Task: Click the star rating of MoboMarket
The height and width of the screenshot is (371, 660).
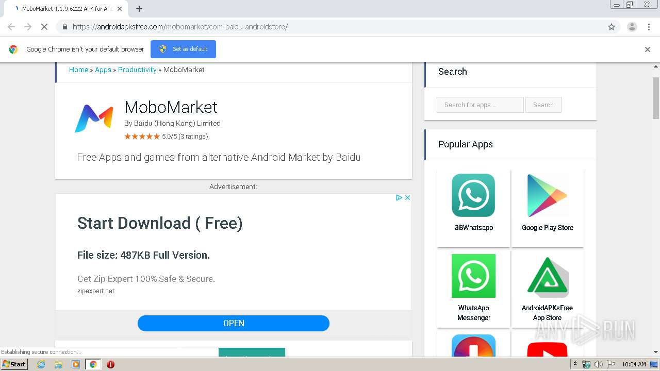Action: [x=142, y=137]
